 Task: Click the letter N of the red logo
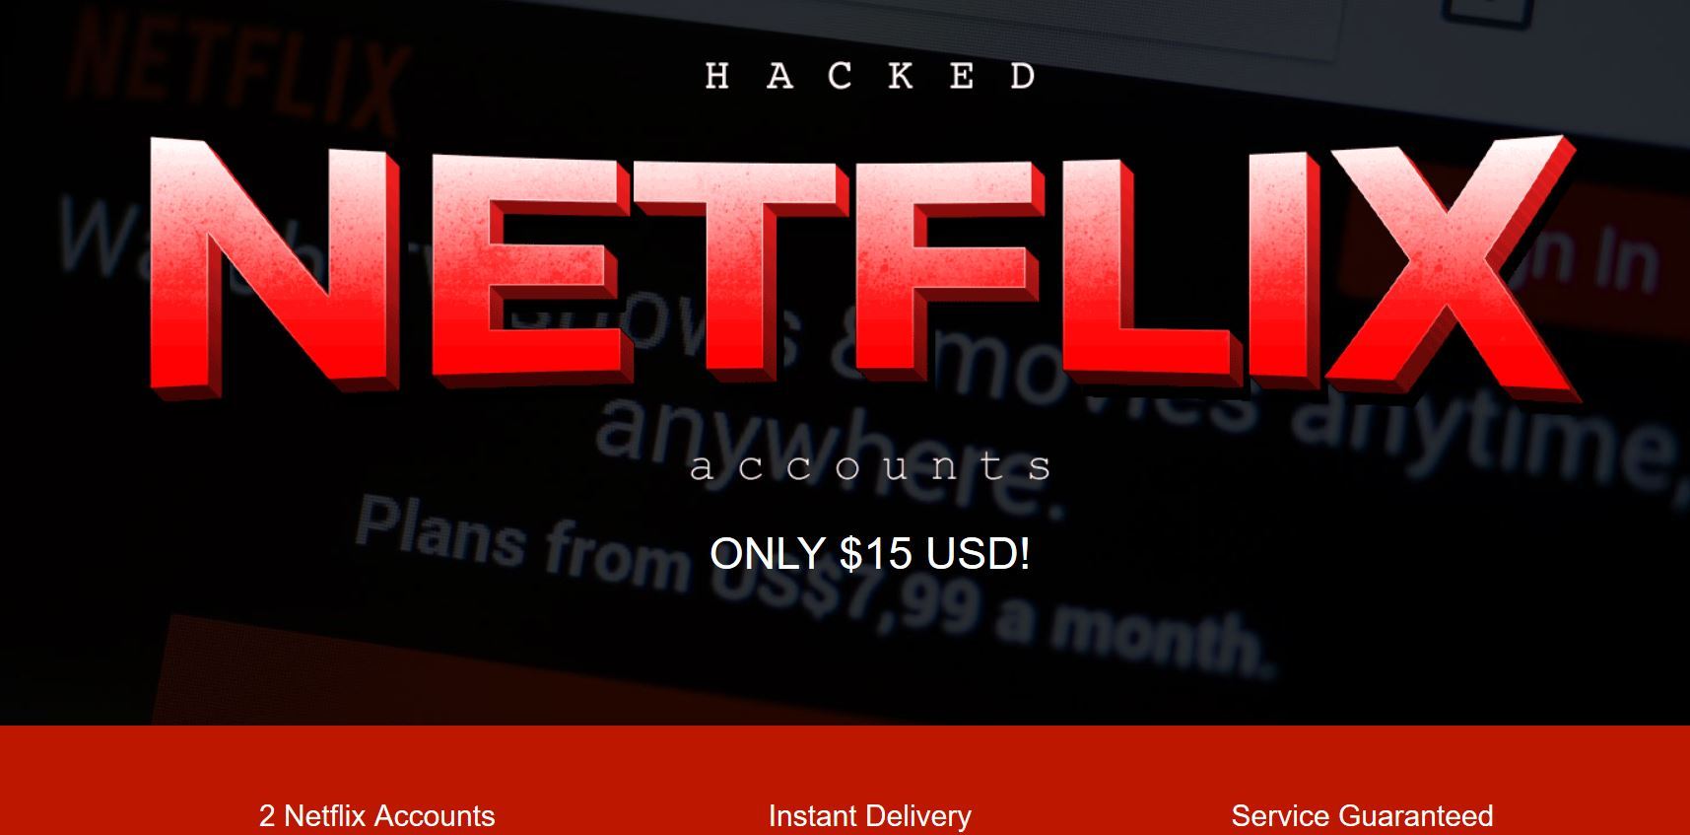(274, 268)
